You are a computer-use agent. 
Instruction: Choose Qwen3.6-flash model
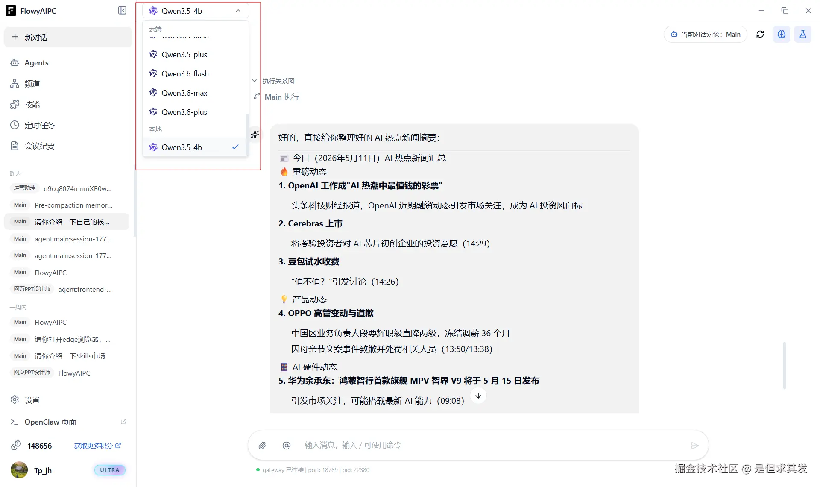[x=195, y=74]
